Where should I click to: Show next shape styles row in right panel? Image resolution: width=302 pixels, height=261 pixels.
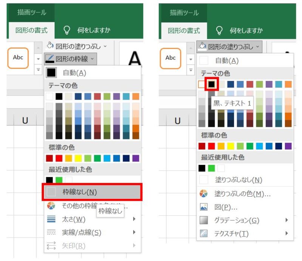pyautogui.click(x=191, y=60)
